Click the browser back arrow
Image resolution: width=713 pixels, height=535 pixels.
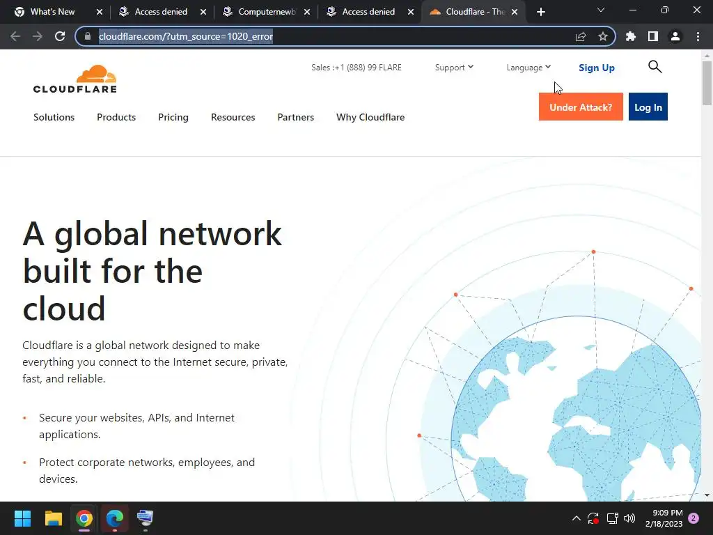(x=15, y=36)
